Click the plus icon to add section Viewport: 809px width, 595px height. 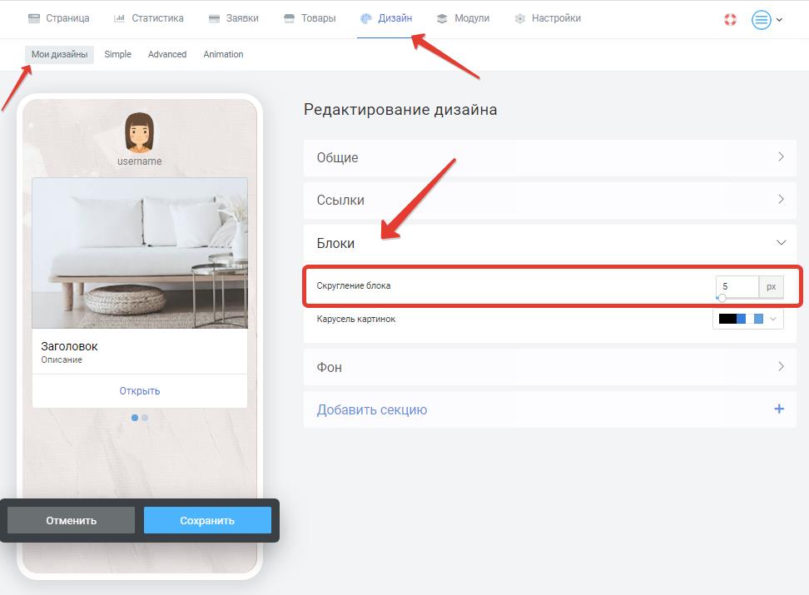(779, 409)
